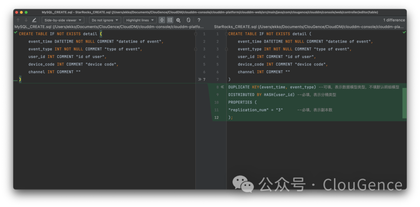
Task: Apply right change with << arrow
Action: (222, 87)
